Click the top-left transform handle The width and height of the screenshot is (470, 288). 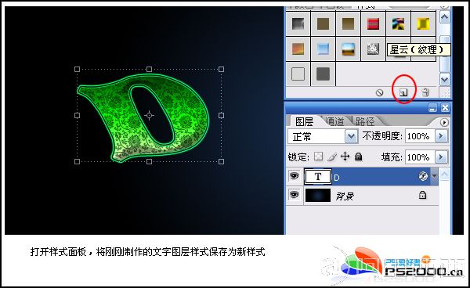click(x=77, y=69)
